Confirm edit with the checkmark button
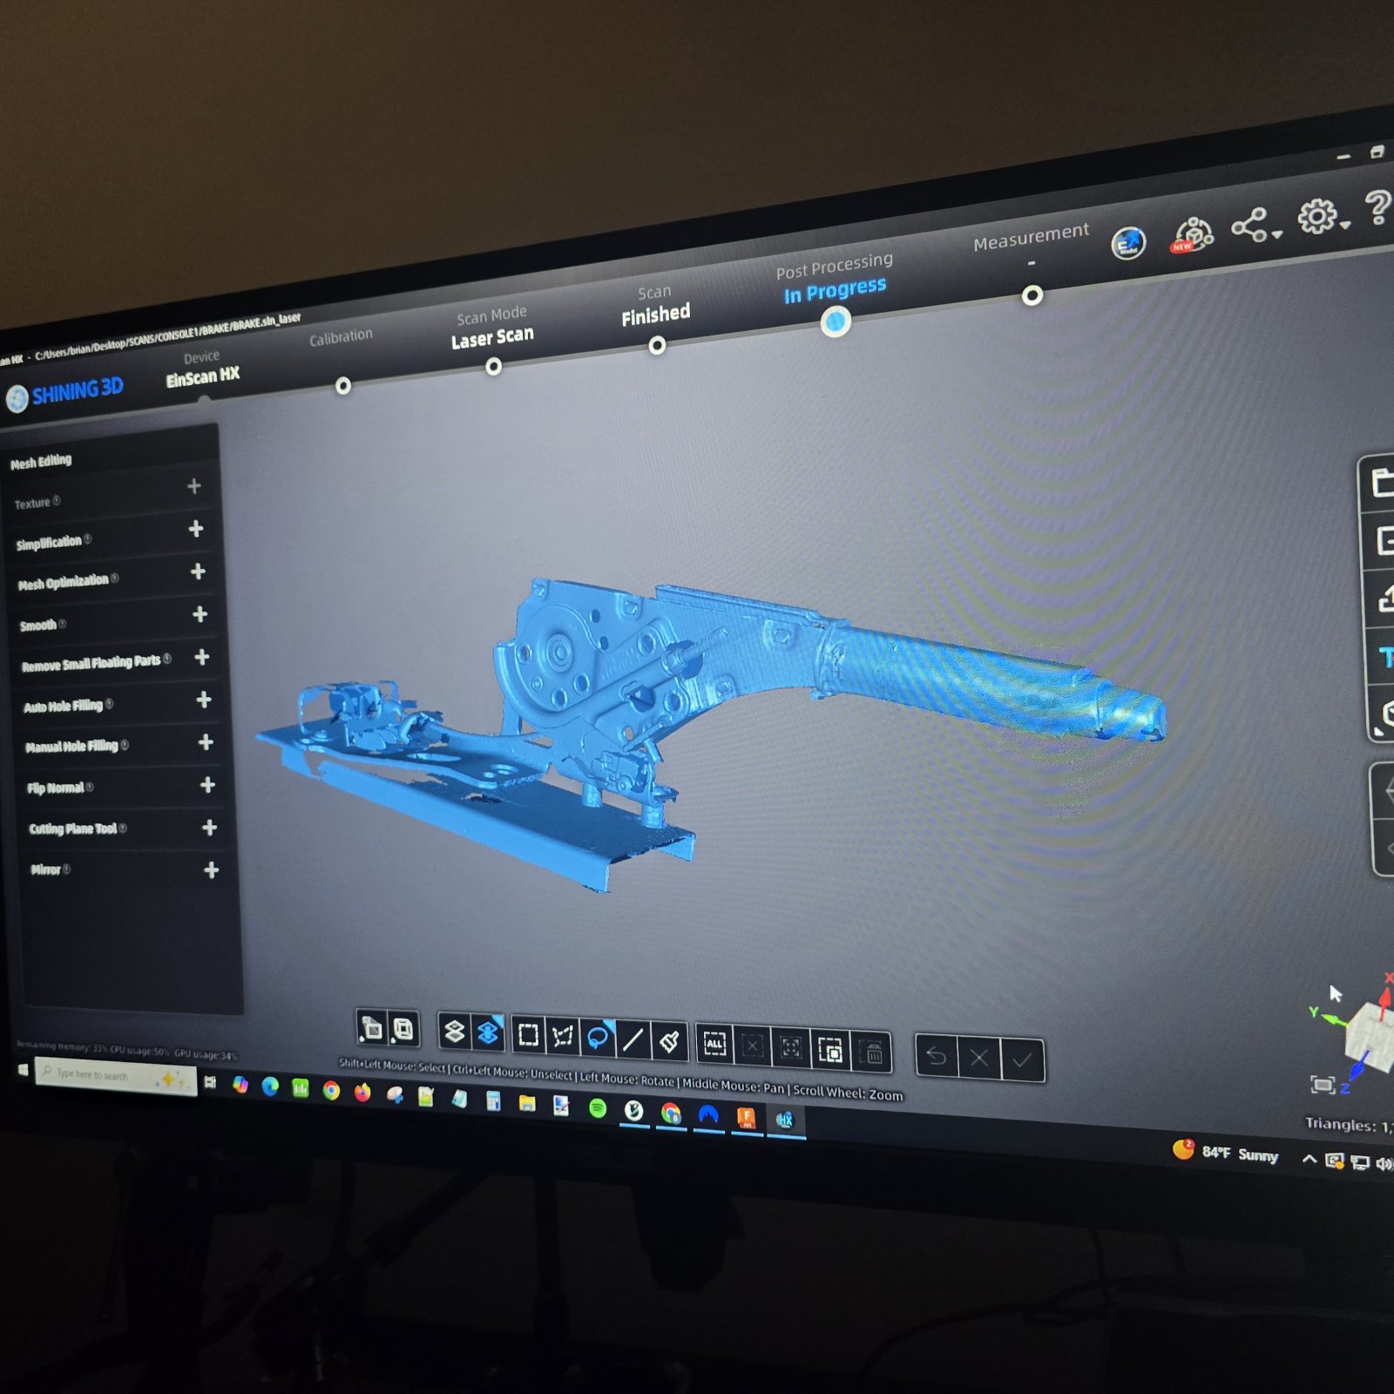1394x1394 pixels. click(x=1023, y=1061)
